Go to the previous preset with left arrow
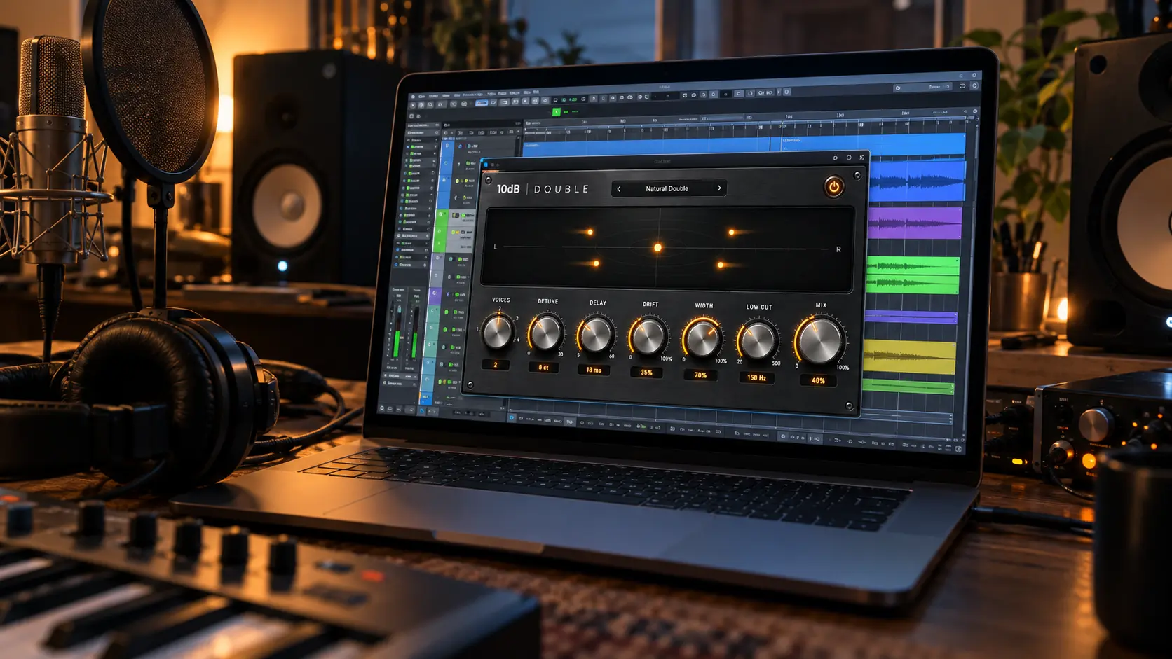Image resolution: width=1172 pixels, height=659 pixels. (618, 188)
